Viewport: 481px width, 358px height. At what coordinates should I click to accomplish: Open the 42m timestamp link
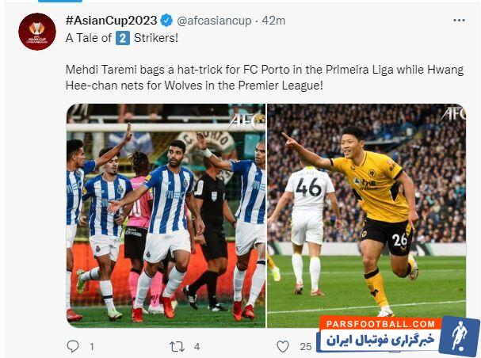point(273,21)
